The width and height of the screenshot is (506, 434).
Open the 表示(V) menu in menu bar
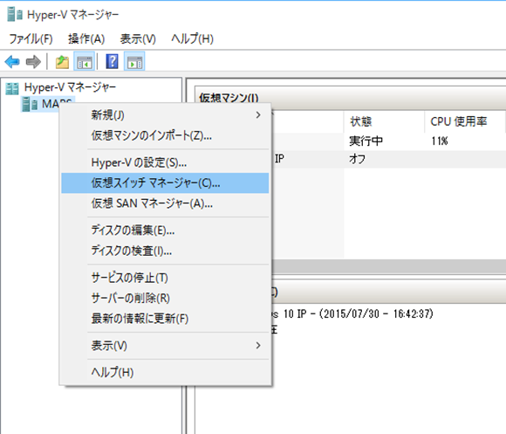138,38
